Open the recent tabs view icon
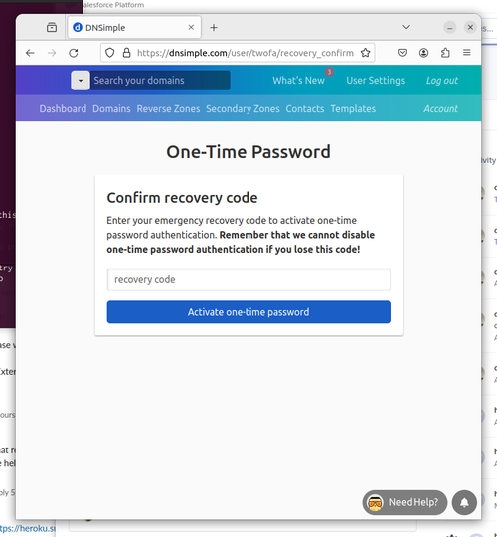The image size is (497, 537). coord(52,27)
